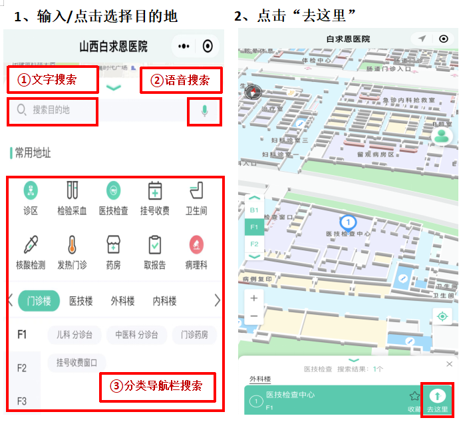Switch map to floor F2
This screenshot has width=463, height=422.
pyautogui.click(x=254, y=244)
